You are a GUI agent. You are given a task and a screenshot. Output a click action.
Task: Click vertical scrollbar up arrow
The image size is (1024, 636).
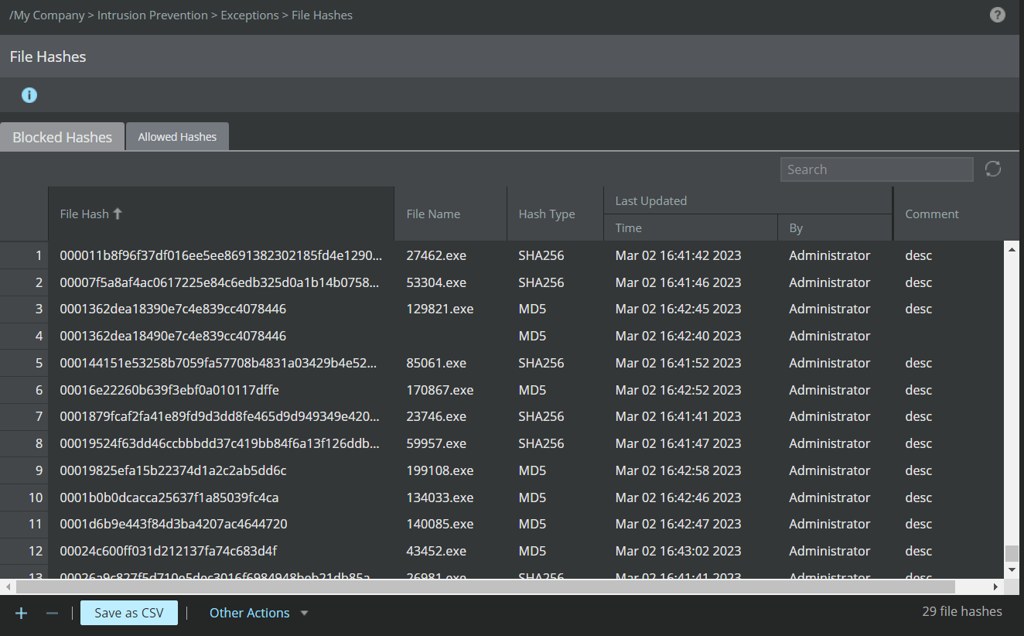[1012, 248]
